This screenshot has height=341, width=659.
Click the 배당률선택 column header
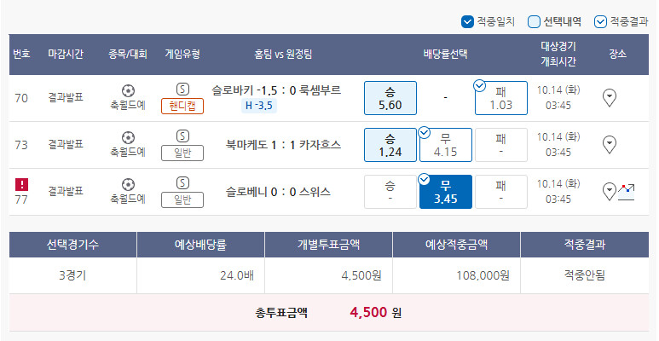(x=446, y=54)
